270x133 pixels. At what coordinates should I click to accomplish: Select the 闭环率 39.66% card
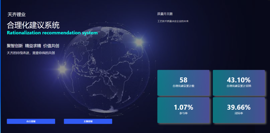click(239, 110)
